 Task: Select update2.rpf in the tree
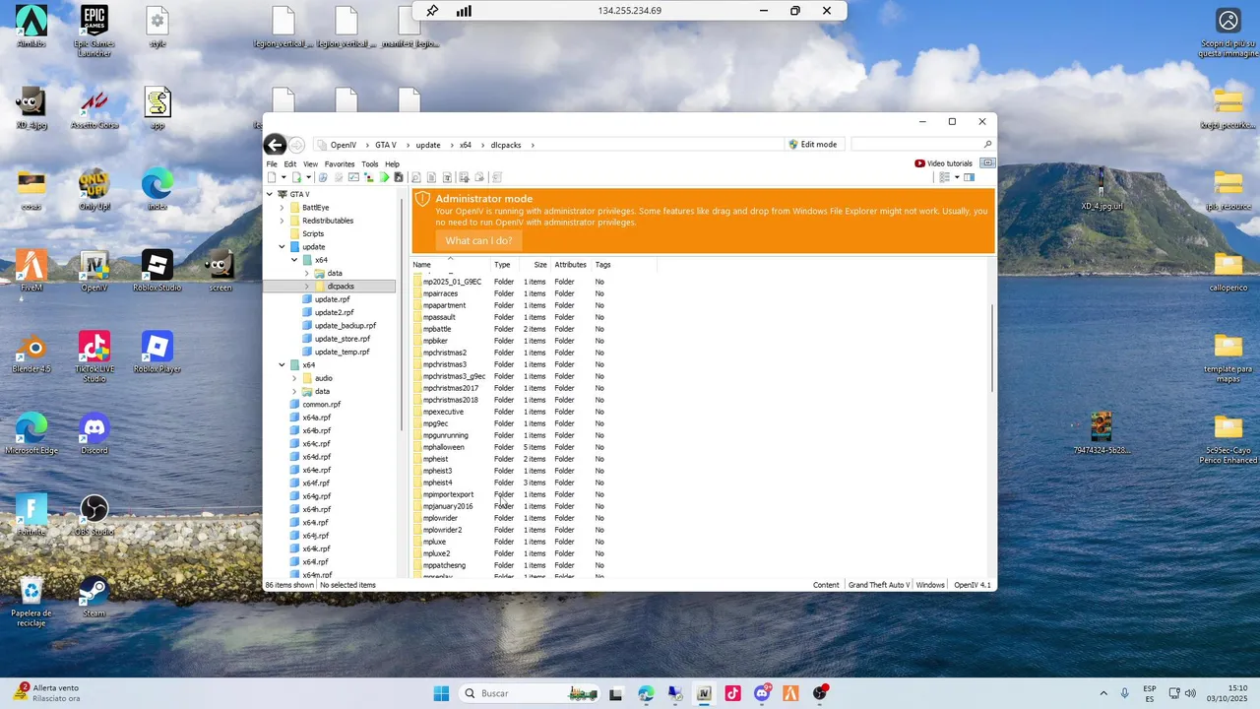(x=334, y=312)
